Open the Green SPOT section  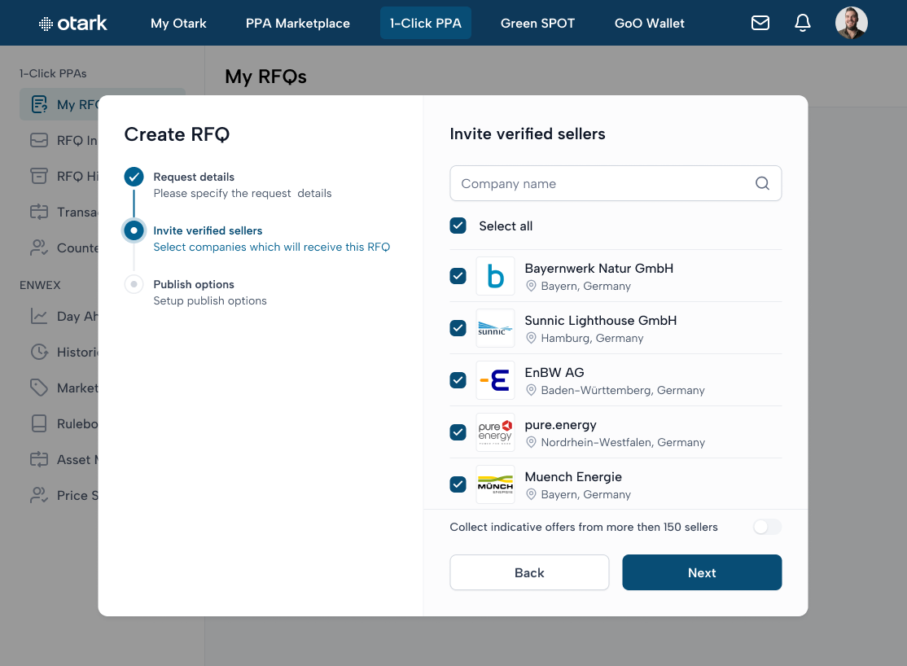point(537,23)
